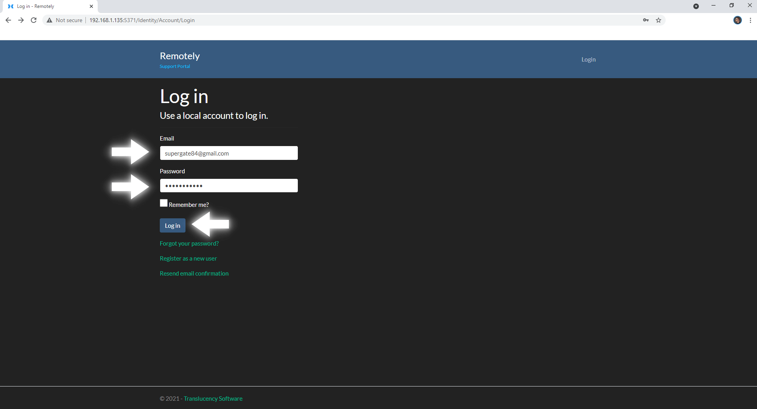Open the Chrome three-dot menu
Screen dimensions: 757x409
click(x=750, y=20)
